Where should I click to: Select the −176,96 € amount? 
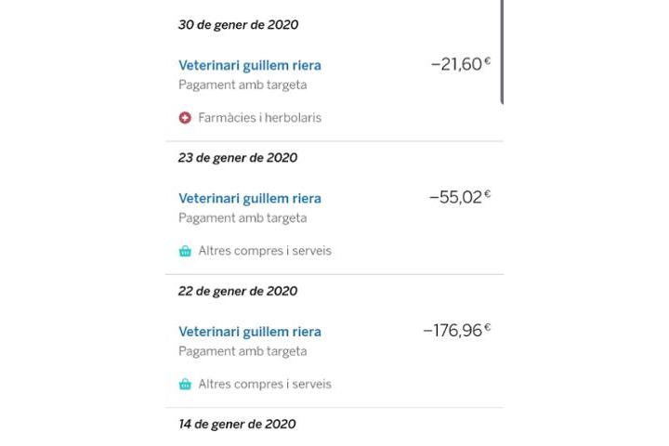click(456, 330)
